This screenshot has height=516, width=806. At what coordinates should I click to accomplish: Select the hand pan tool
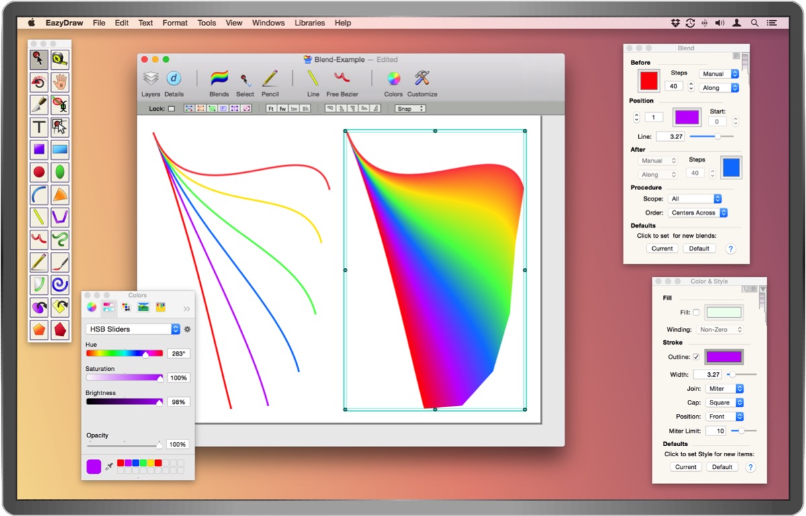[60, 82]
